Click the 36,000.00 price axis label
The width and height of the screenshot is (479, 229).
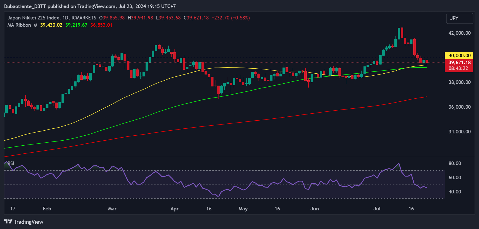(x=460, y=107)
